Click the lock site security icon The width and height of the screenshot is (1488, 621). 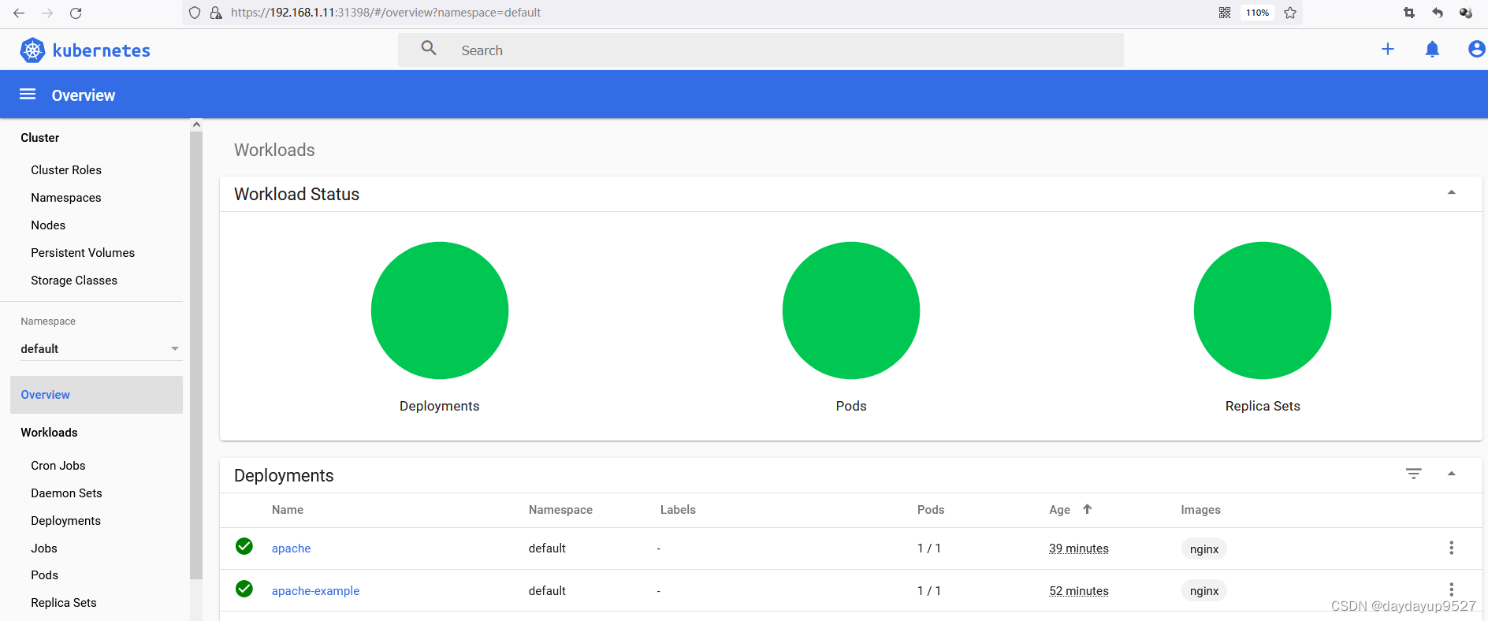click(x=215, y=13)
